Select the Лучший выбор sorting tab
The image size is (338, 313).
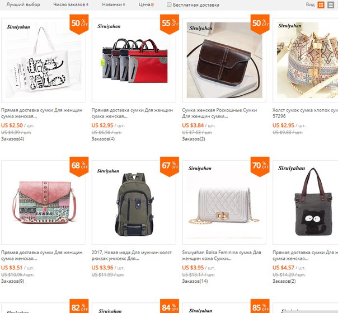click(x=23, y=4)
